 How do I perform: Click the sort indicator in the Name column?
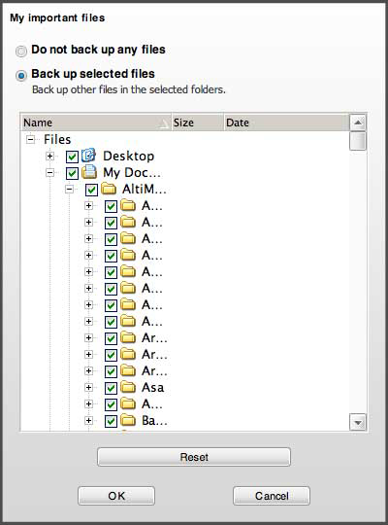pyautogui.click(x=164, y=124)
